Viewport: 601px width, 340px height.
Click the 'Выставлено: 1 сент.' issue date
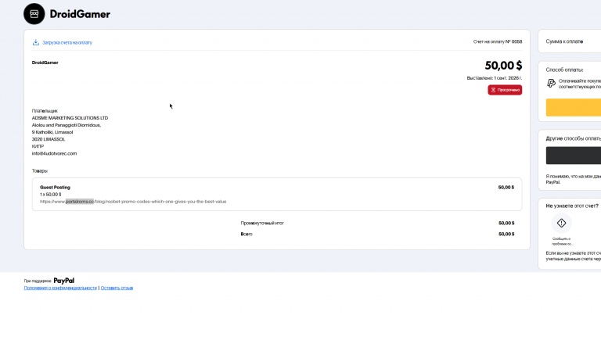click(x=495, y=78)
